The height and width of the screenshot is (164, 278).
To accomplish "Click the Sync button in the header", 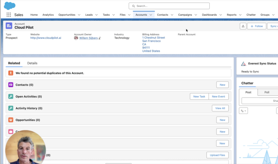I will coord(273,26).
